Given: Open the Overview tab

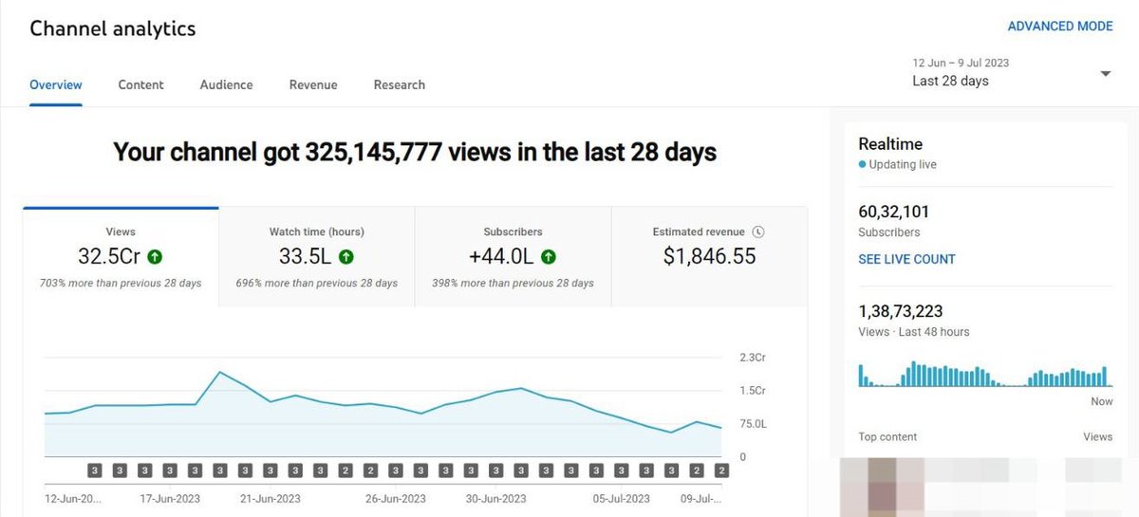Looking at the screenshot, I should coord(56,84).
